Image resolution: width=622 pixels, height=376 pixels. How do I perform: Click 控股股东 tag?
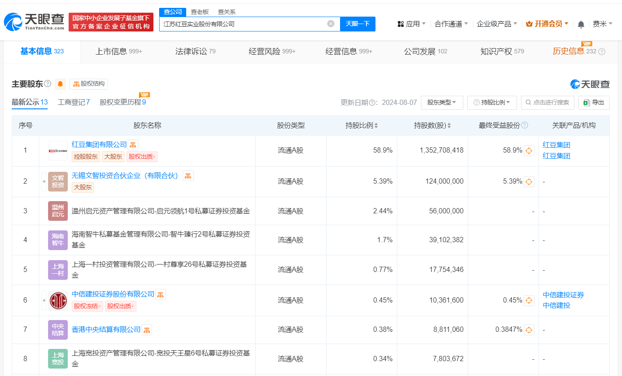click(86, 157)
